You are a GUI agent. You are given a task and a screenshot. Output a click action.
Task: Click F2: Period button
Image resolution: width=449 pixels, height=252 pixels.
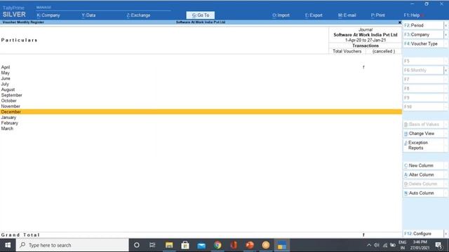(x=423, y=25)
